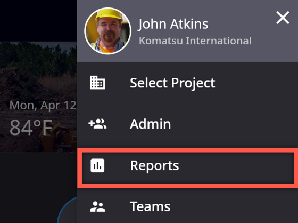
Task: Open the Select Project menu entry
Action: [x=187, y=83]
